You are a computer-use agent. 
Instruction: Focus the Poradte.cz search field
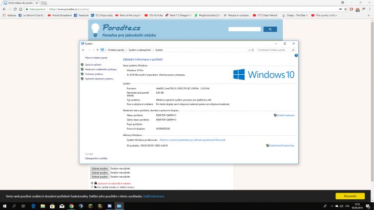(244, 29)
